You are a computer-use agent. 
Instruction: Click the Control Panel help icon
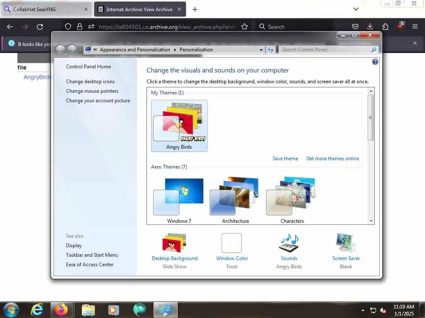(x=375, y=62)
